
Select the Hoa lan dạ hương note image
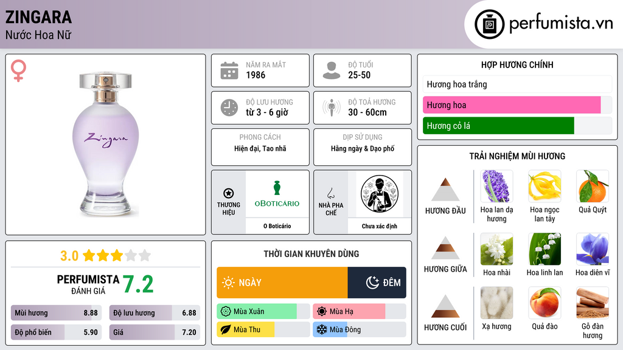click(496, 186)
